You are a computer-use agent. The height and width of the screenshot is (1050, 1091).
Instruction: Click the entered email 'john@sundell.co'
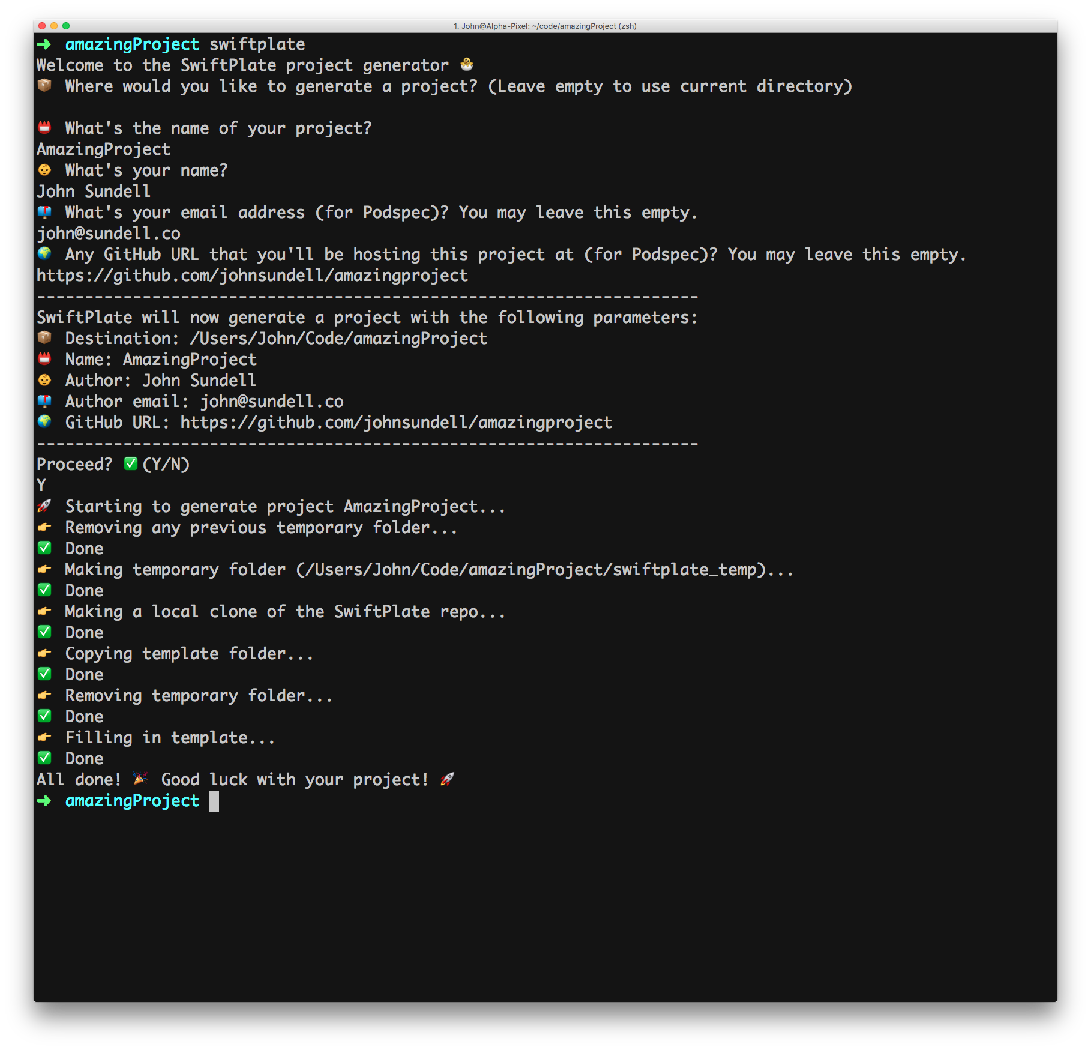[109, 234]
